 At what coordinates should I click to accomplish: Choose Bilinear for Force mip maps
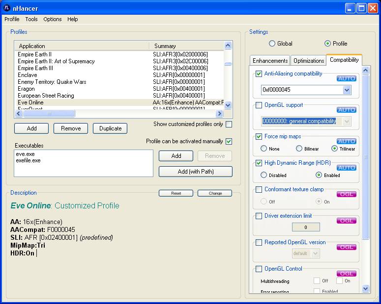pos(299,149)
